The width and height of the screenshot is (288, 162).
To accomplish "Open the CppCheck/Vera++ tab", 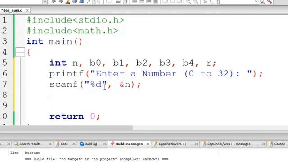I will tap(172, 144).
